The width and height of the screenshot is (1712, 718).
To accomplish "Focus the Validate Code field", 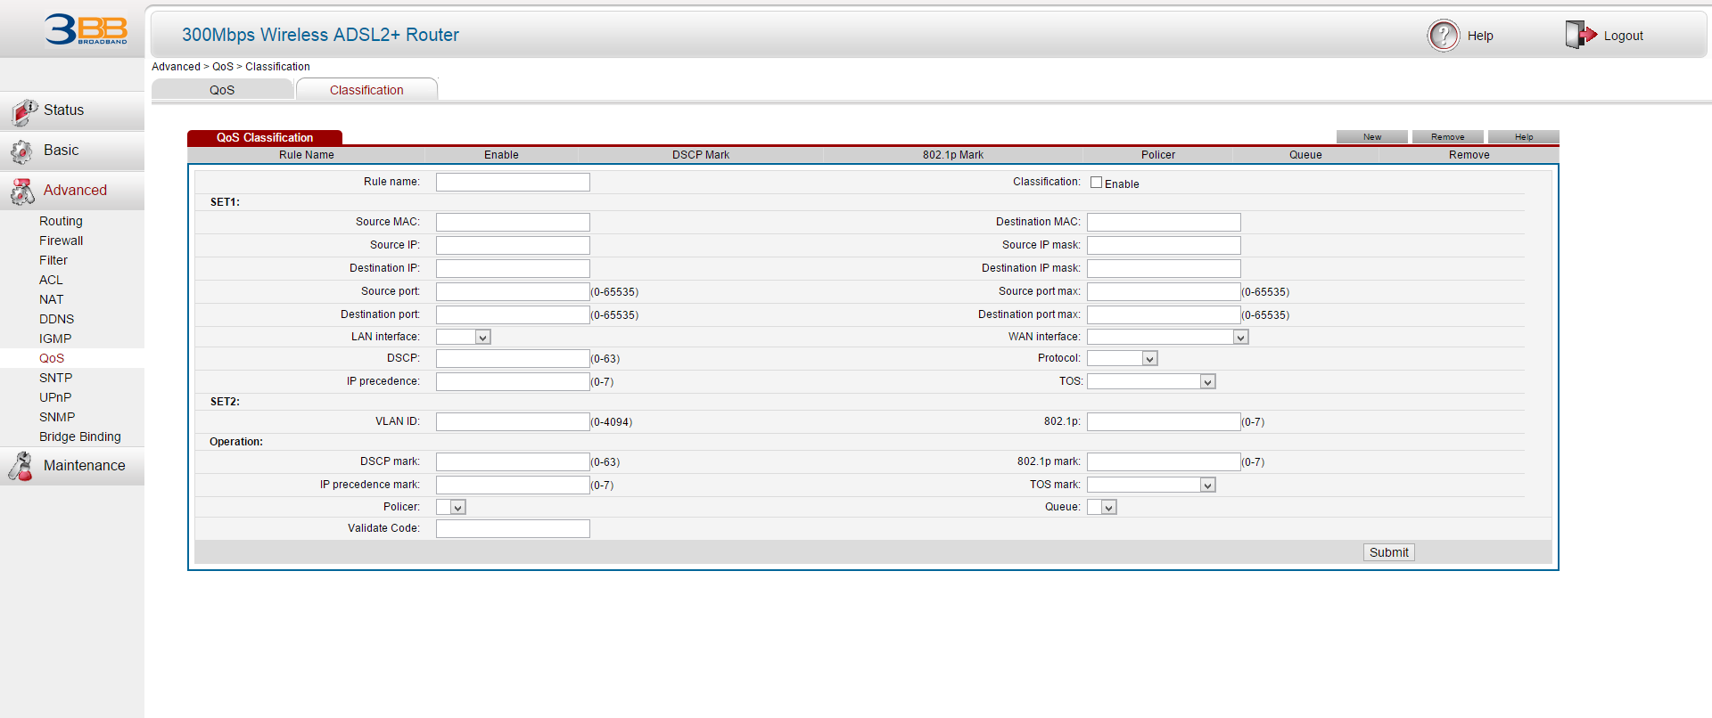I will 513,528.
